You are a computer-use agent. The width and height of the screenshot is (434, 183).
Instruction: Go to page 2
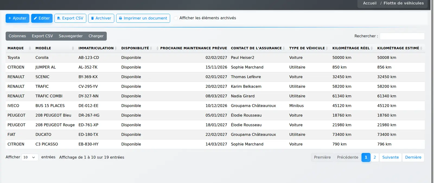pos(375,157)
